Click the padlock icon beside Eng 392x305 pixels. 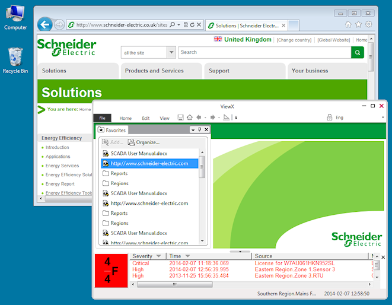tap(329, 117)
